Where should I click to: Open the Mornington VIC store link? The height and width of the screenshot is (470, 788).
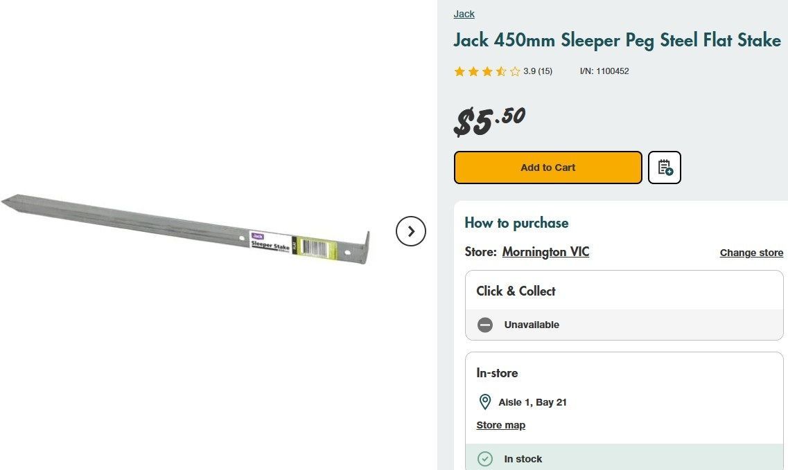(545, 252)
